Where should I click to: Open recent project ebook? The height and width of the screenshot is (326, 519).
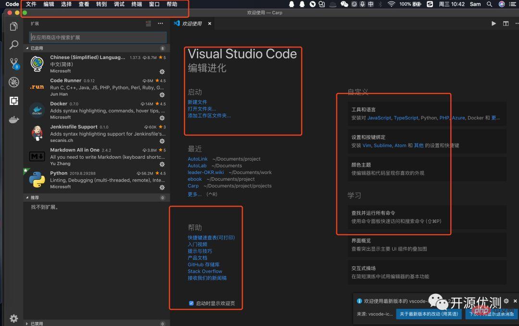(195, 179)
